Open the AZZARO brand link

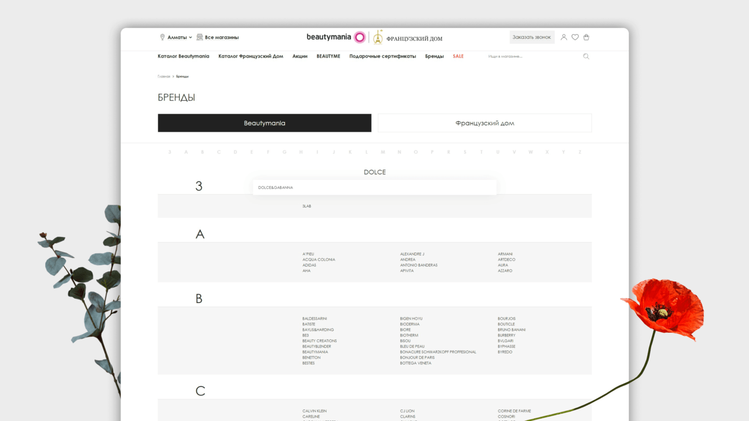[x=505, y=271]
